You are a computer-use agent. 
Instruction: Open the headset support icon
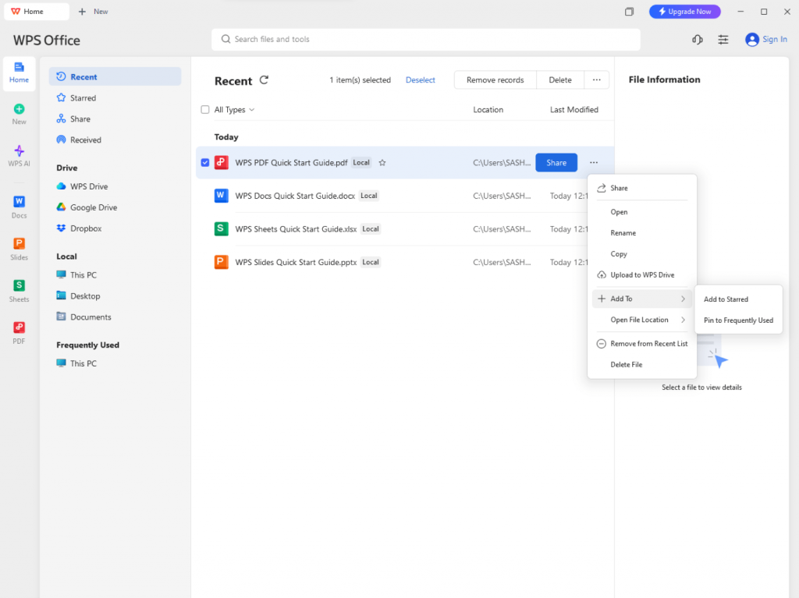point(697,40)
